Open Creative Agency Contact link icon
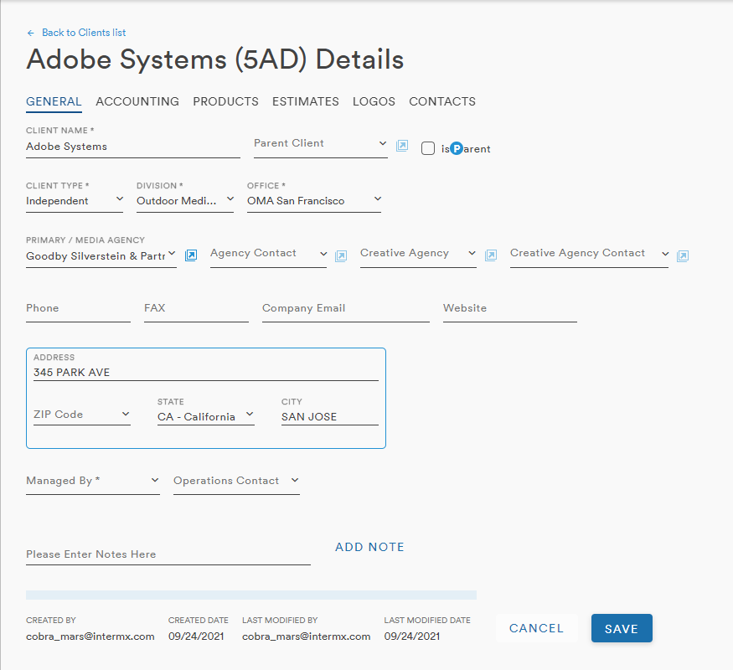The width and height of the screenshot is (733, 670). click(683, 255)
